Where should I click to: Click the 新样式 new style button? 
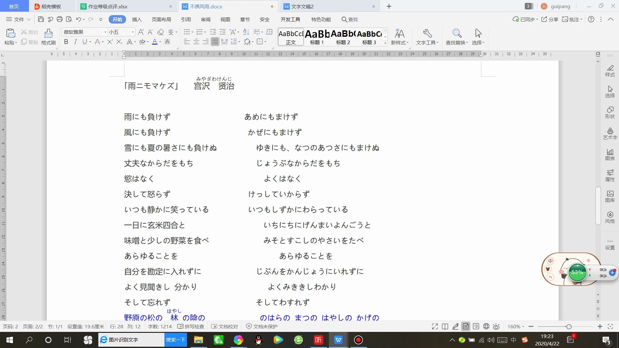click(399, 37)
